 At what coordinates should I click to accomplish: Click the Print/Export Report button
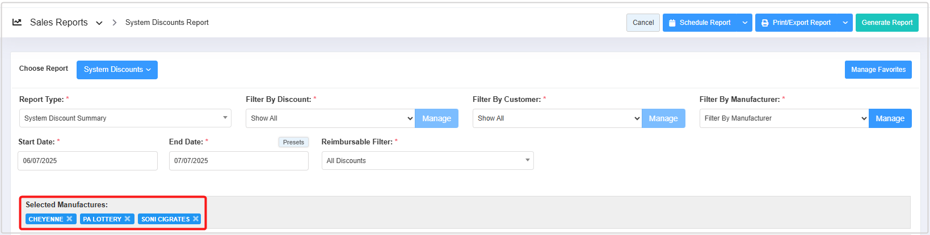[796, 23]
